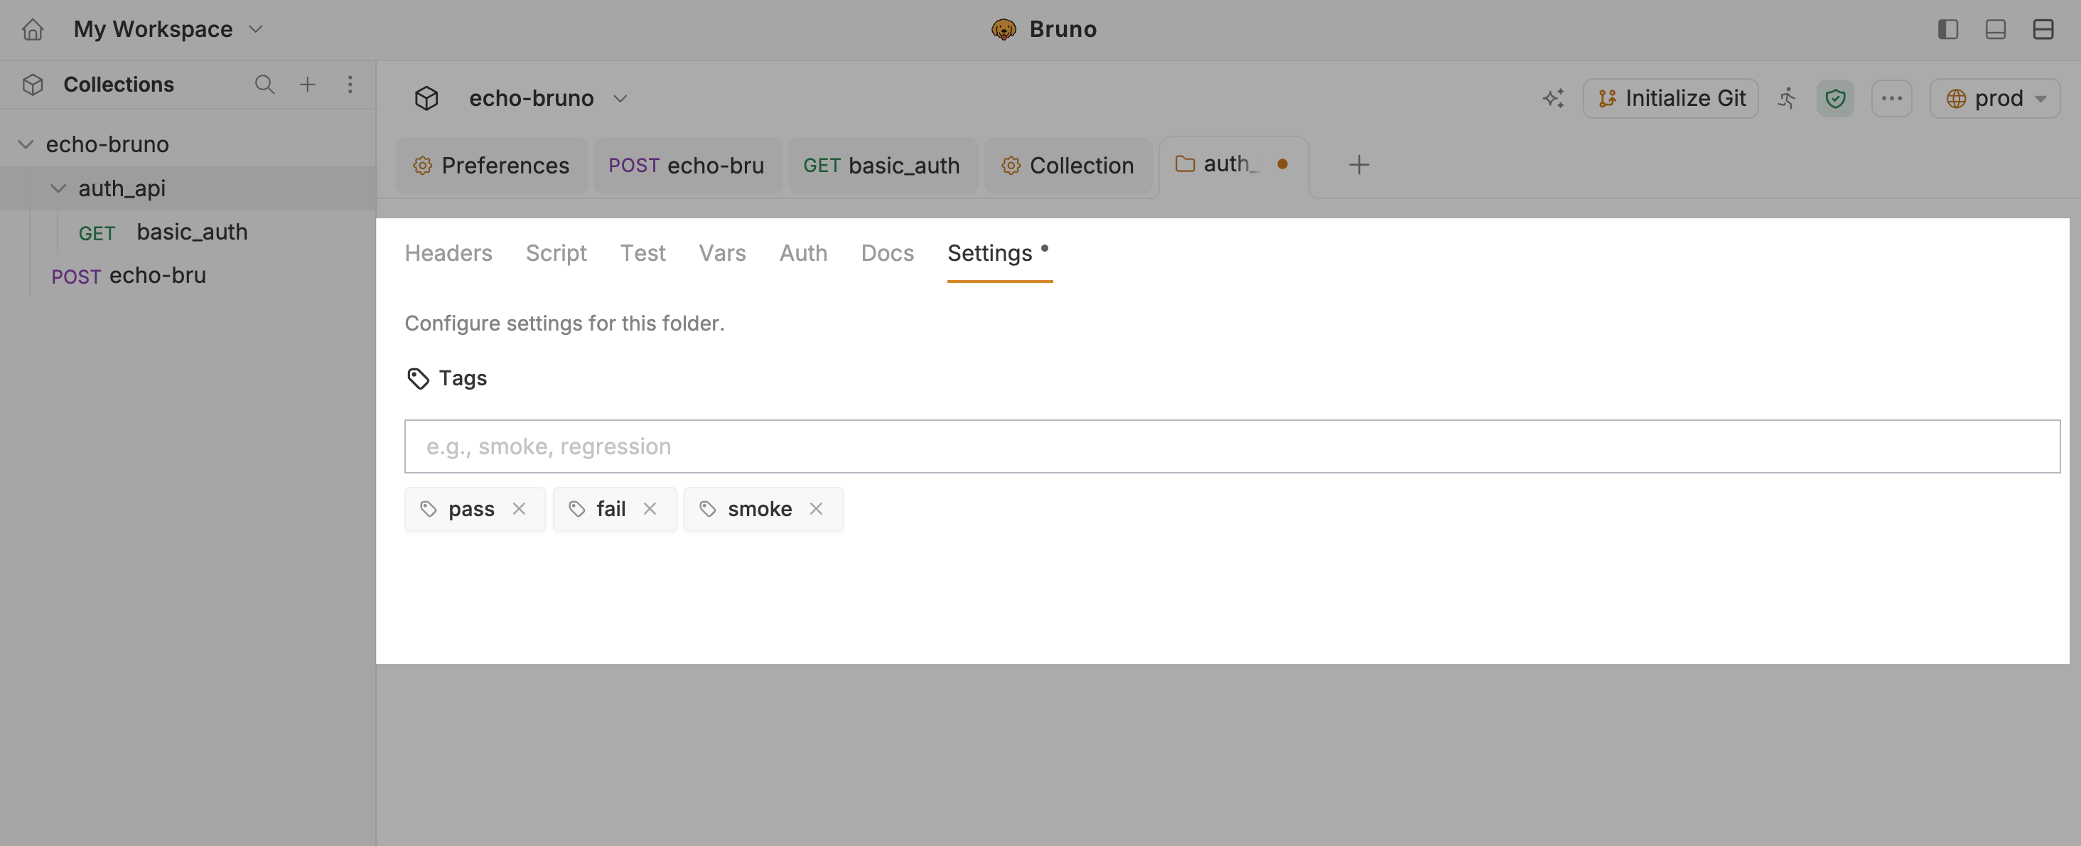Screen dimensions: 2081x846
Task: Toggle the left sidebar layout icon
Action: [x=1947, y=29]
